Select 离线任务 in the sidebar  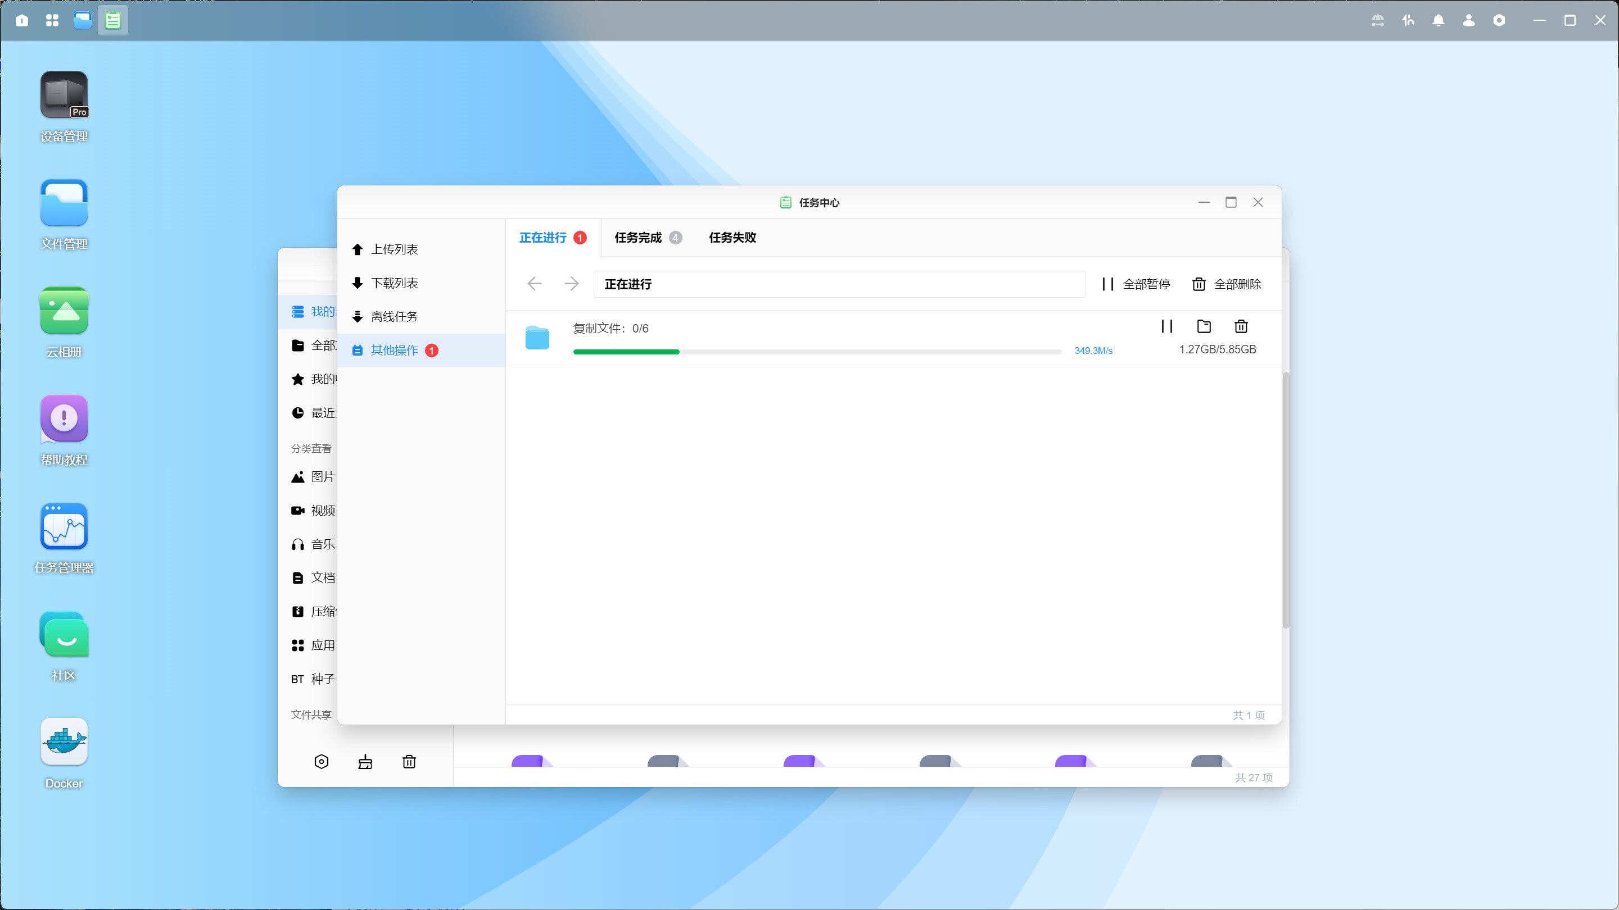pos(394,316)
